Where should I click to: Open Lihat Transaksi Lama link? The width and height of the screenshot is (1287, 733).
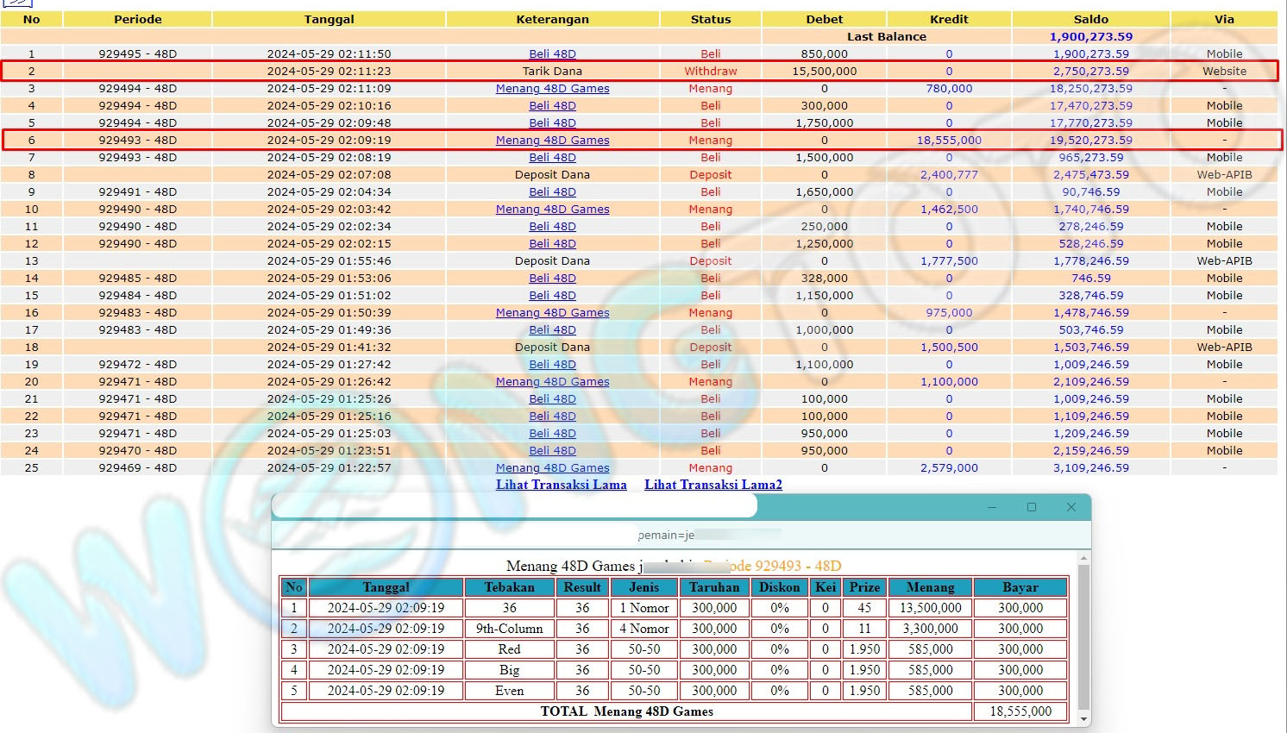pos(561,485)
